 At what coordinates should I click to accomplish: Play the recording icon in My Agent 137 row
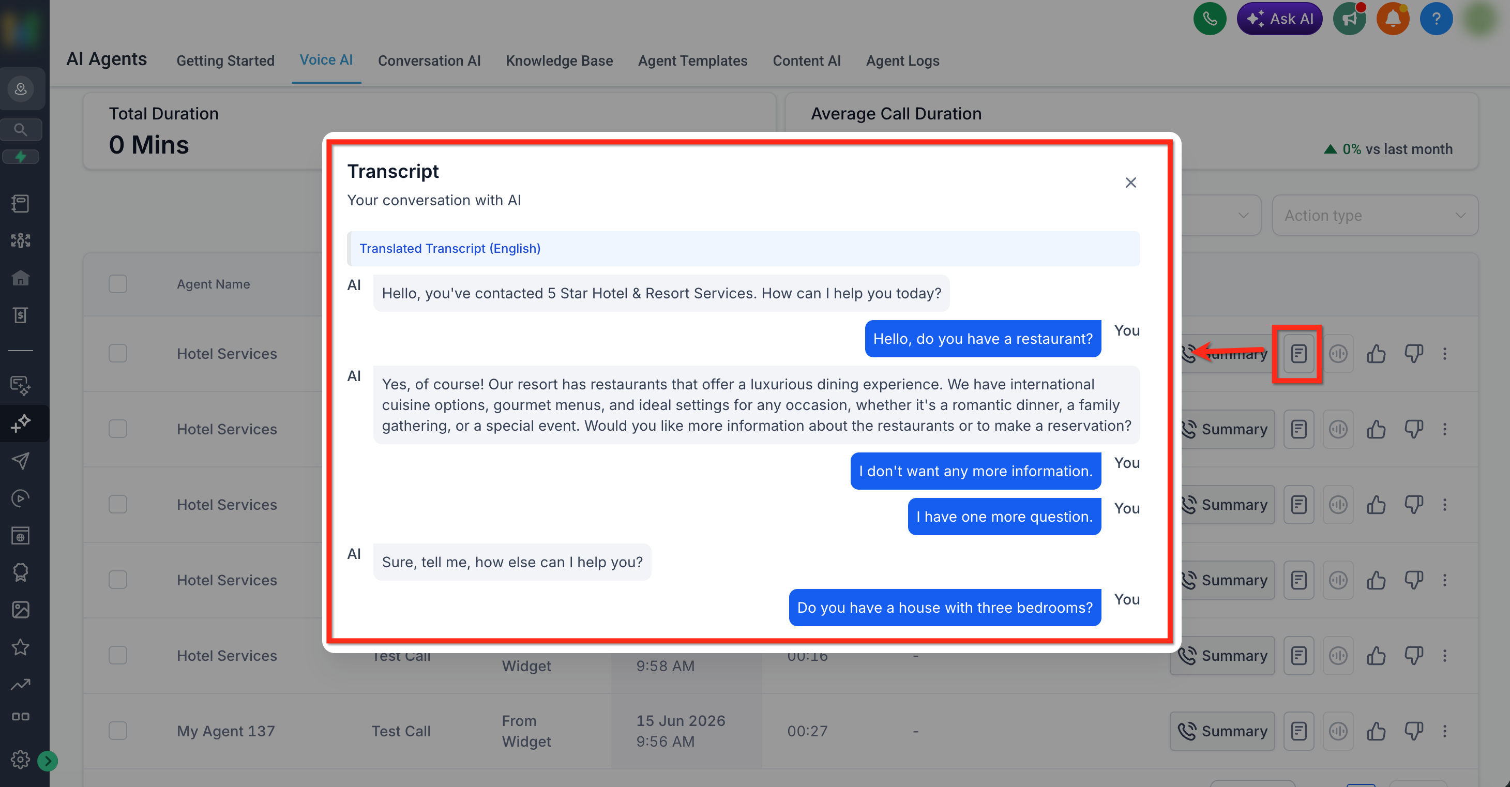click(x=1338, y=731)
